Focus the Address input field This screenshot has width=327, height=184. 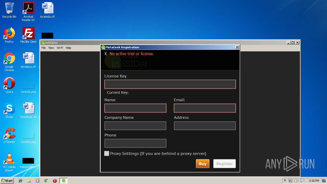click(x=205, y=126)
